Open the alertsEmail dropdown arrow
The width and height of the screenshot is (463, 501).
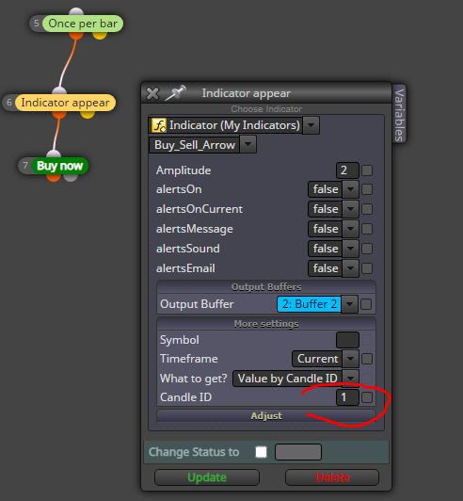pos(350,268)
